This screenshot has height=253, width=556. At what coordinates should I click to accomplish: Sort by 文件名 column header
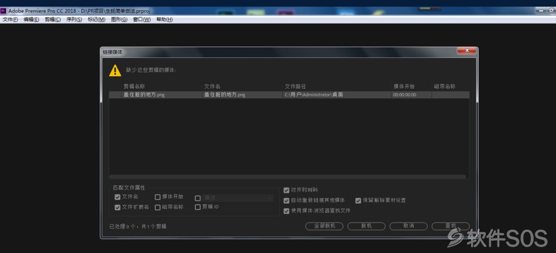pos(212,87)
